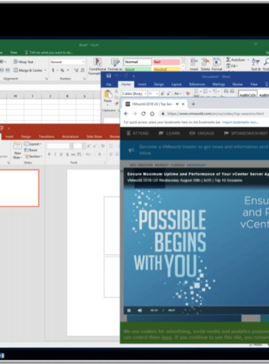The height and width of the screenshot is (364, 269).
Task: Click the browser Home icon
Action: click(152, 114)
